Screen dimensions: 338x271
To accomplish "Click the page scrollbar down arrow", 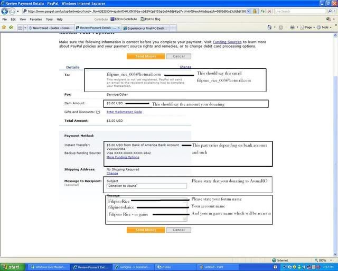I will [x=335, y=254].
